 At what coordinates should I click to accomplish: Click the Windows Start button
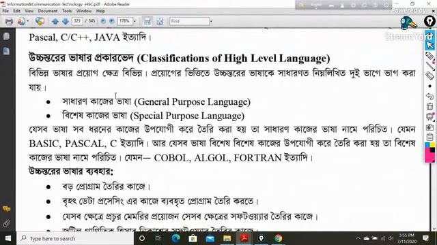(8, 238)
